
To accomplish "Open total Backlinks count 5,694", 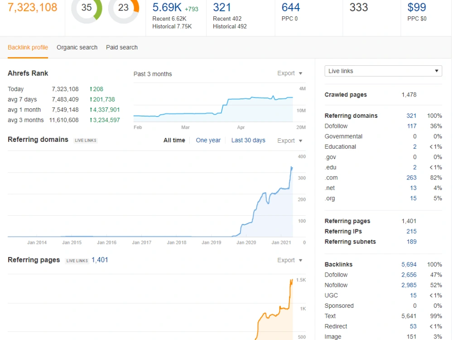I will click(x=409, y=265).
